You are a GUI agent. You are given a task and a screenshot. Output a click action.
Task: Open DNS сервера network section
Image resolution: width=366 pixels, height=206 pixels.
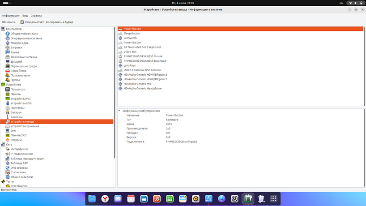pos(19,167)
